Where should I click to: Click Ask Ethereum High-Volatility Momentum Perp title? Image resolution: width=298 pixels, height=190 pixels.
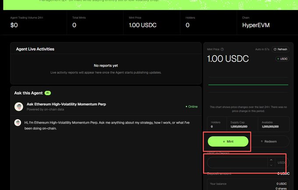[66, 104]
